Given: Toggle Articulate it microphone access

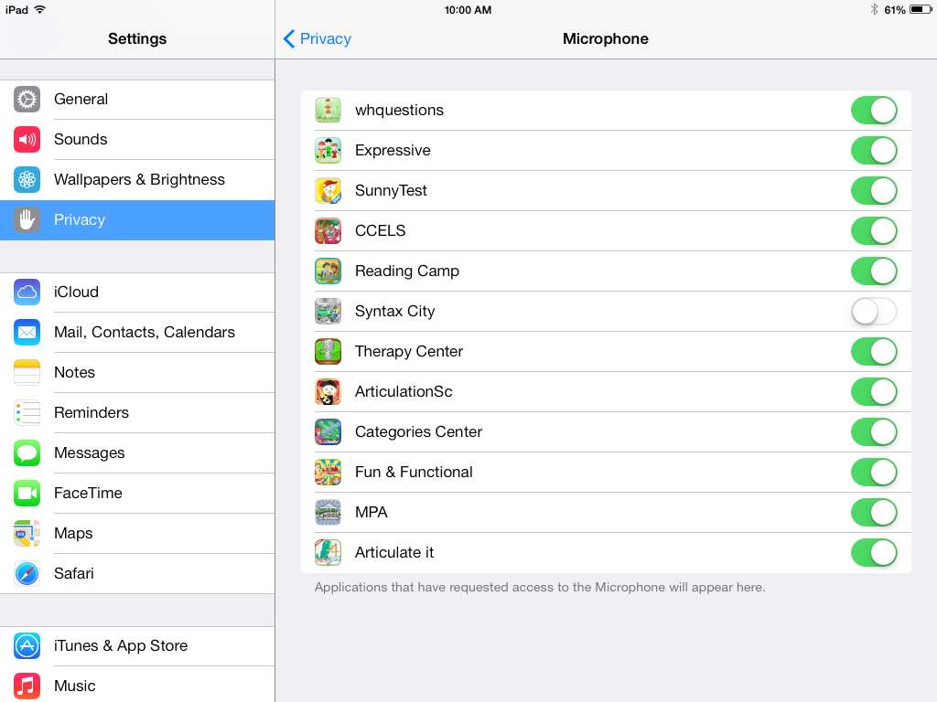Looking at the screenshot, I should [x=874, y=553].
